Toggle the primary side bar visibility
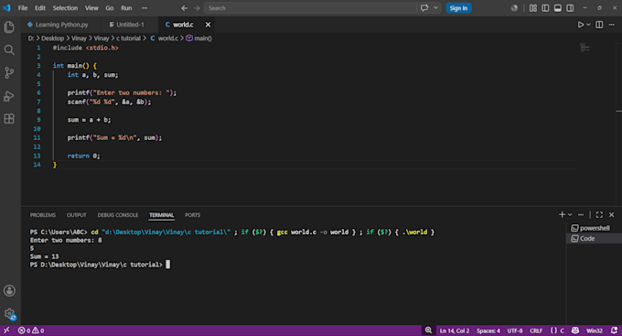The image size is (622, 336). click(545, 8)
